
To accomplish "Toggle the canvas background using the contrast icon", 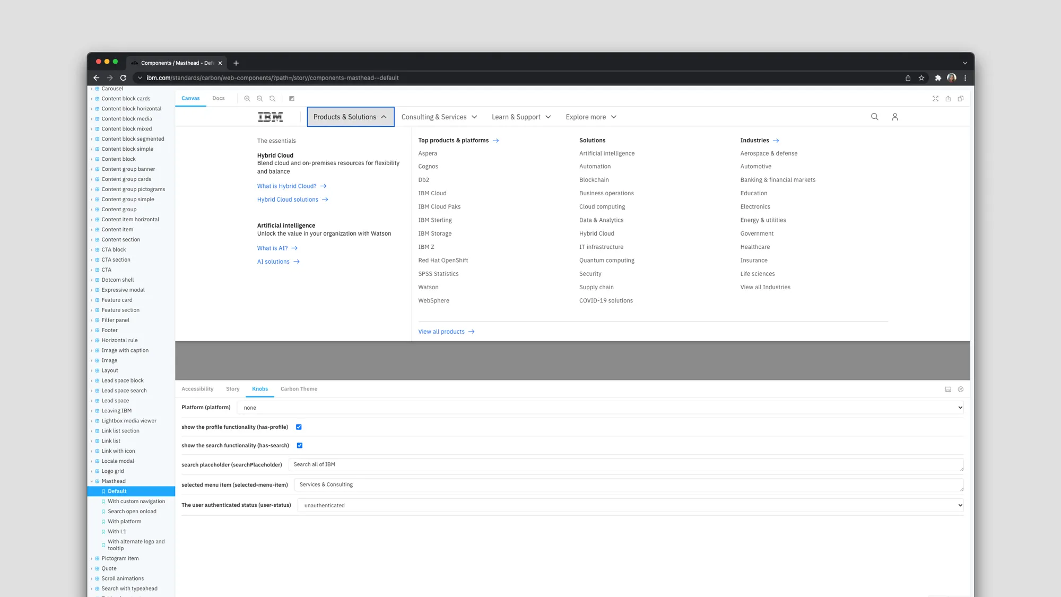I will (291, 98).
